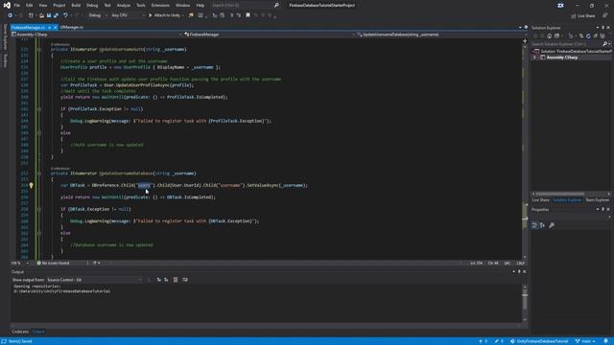Open the Debug menu
The width and height of the screenshot is (614, 345).
coord(92,6)
